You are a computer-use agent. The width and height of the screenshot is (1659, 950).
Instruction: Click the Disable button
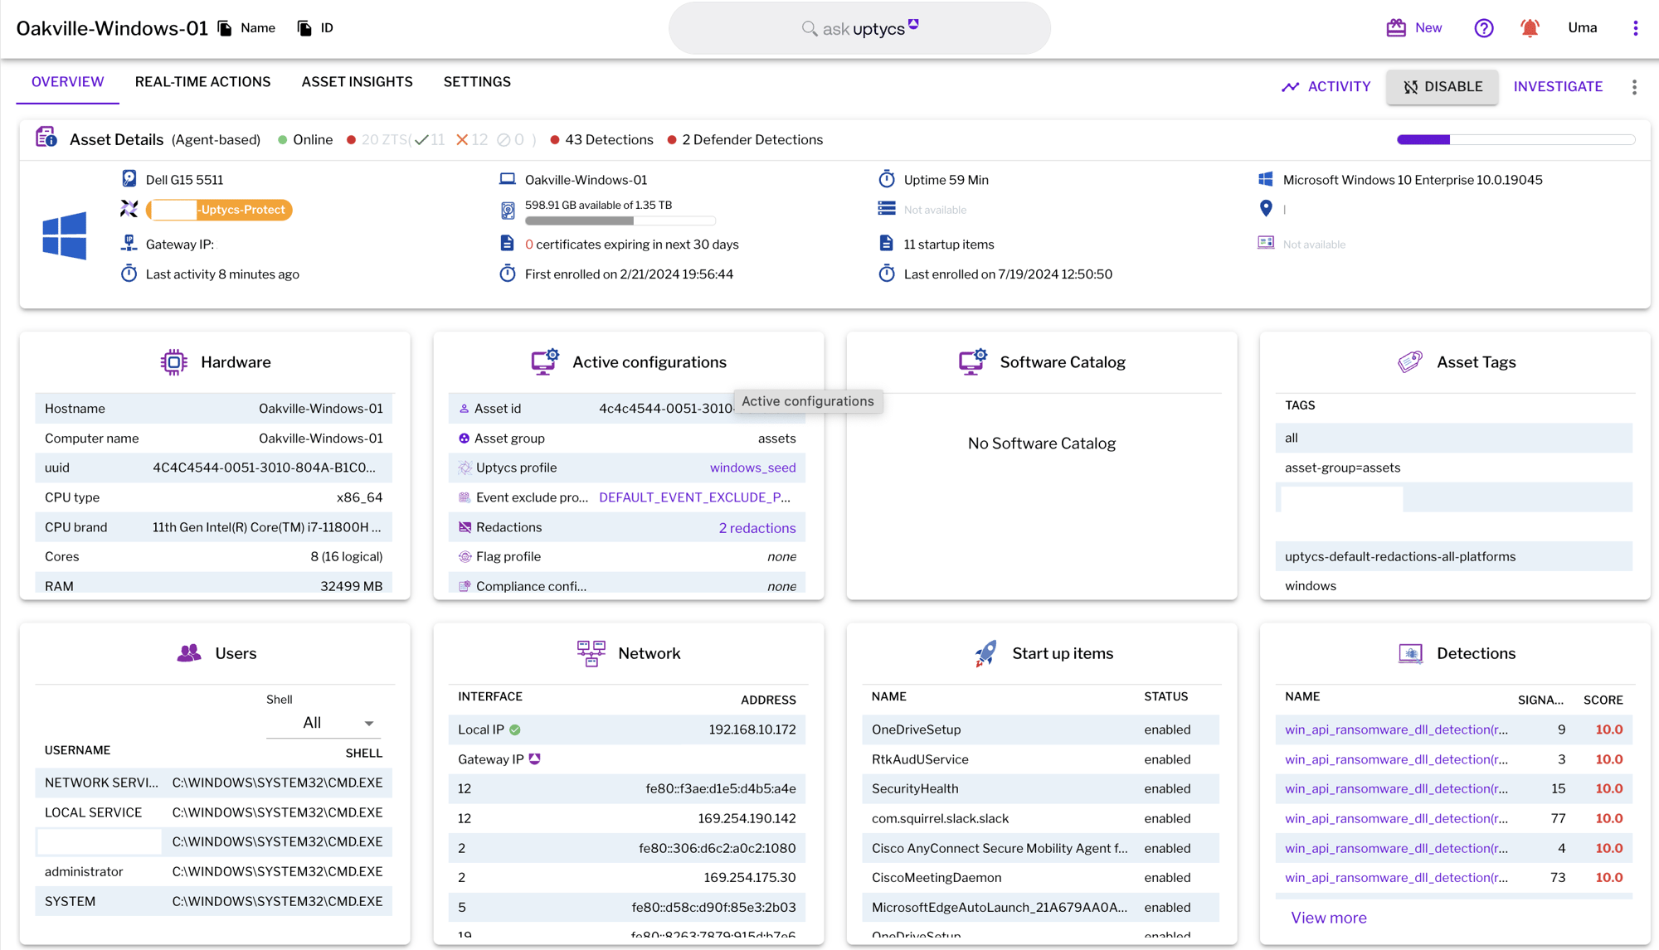[x=1442, y=87]
